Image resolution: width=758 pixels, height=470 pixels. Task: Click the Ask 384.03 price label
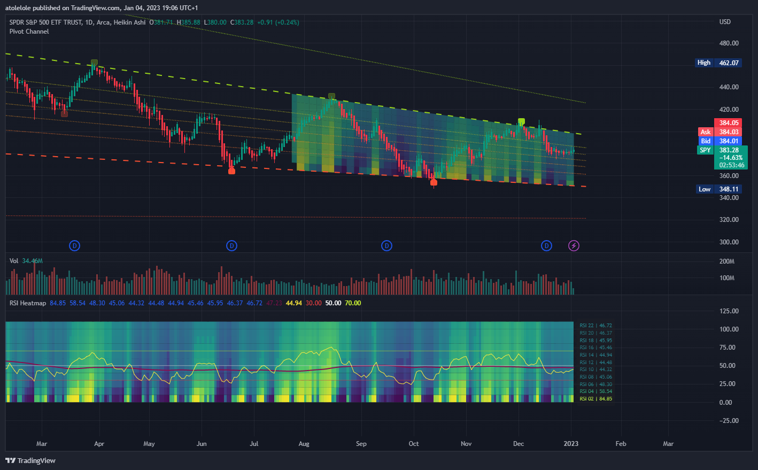click(720, 132)
